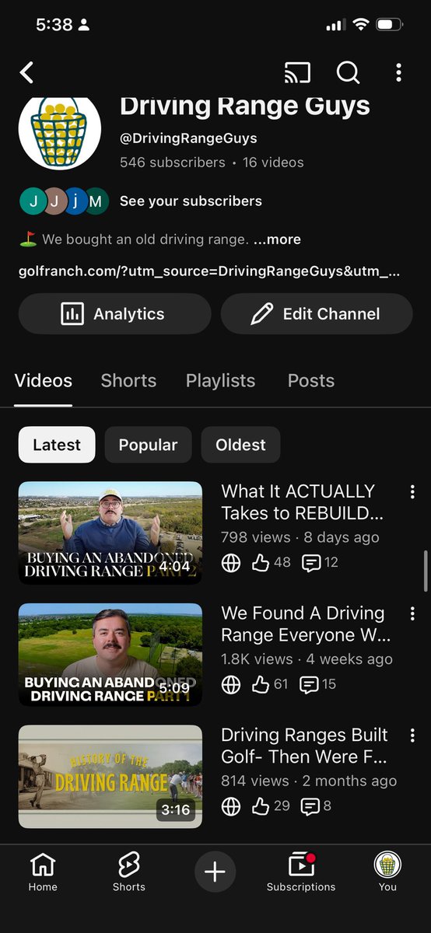Tap '814 views · 2 months ago' text
Viewport: 431px width, 933px height.
309,781
